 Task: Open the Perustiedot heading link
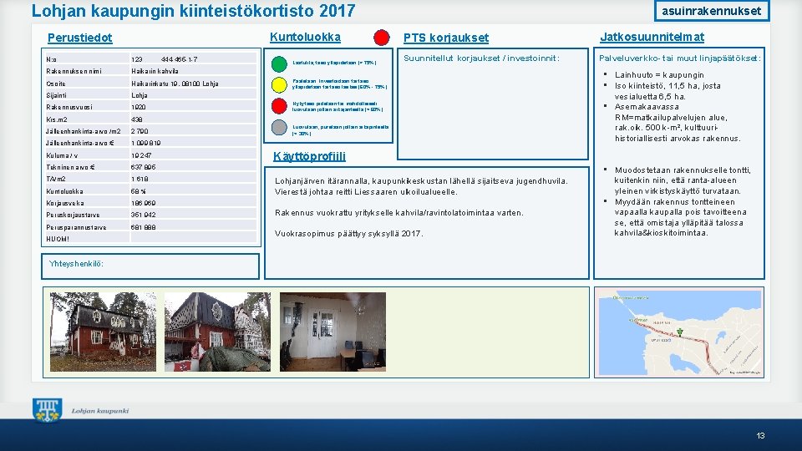pos(80,38)
